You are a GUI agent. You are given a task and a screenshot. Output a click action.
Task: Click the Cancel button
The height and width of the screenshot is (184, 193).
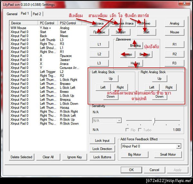click(154, 170)
